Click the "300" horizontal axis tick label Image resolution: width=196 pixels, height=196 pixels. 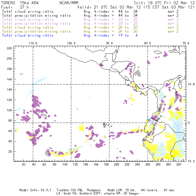tap(168, 164)
